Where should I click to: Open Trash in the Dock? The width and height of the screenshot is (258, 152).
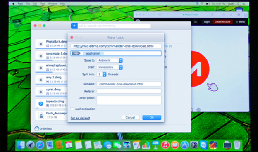click(237, 145)
